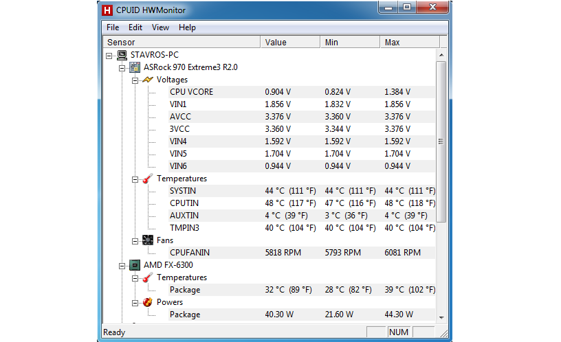Click the AMD FX-6300 processor chip icon
Viewport: 561px width, 342px height.
pyautogui.click(x=135, y=265)
